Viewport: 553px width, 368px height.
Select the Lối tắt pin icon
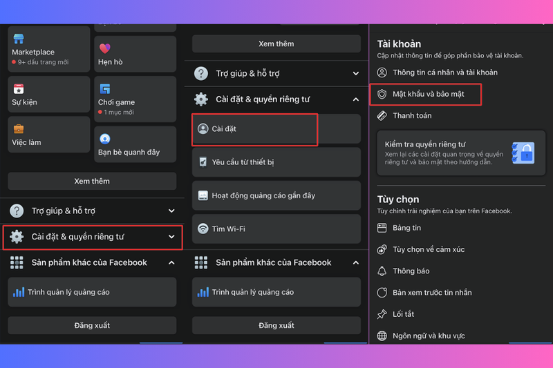click(382, 314)
